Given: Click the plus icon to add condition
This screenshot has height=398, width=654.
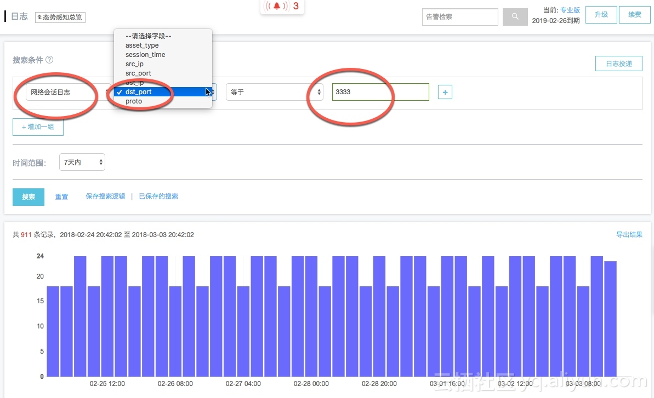Looking at the screenshot, I should click(445, 92).
